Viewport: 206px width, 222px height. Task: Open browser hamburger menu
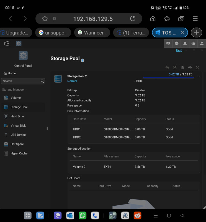195,19
